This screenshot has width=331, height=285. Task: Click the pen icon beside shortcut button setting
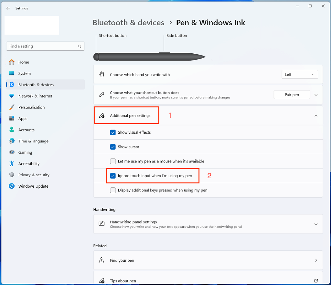tap(101, 95)
